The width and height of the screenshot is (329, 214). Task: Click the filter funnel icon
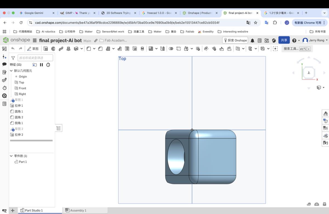point(13,58)
